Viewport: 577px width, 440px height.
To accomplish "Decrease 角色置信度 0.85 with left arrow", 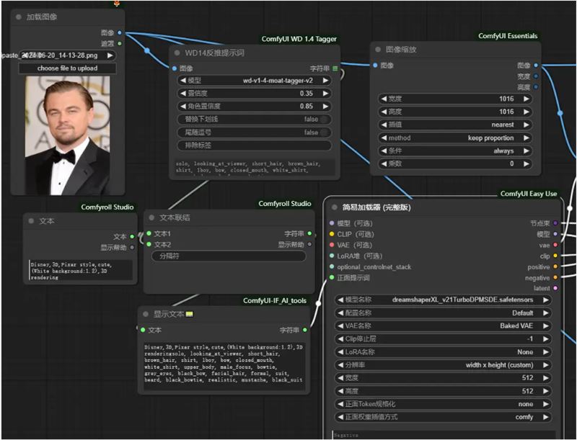I will [183, 106].
